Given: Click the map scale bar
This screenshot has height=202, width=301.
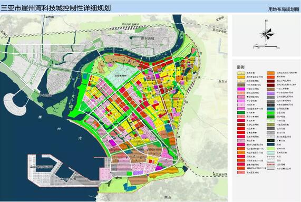Looking at the screenshot, I should (x=266, y=46).
